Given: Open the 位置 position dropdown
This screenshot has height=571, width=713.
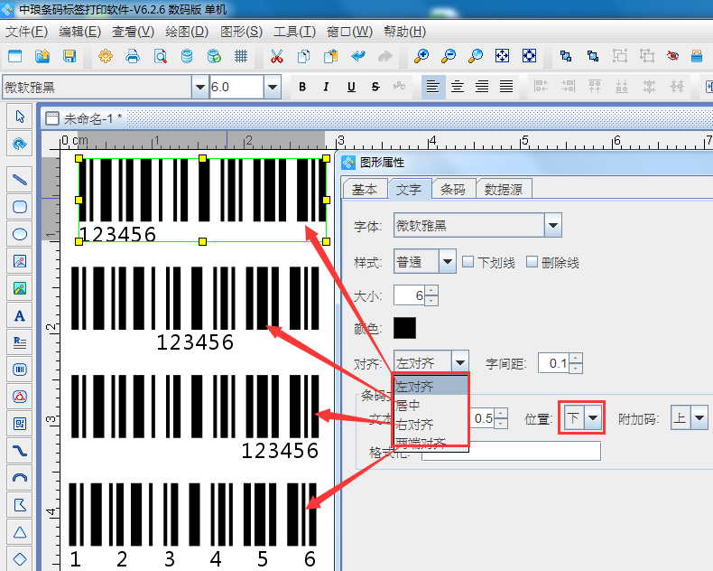Looking at the screenshot, I should (592, 418).
